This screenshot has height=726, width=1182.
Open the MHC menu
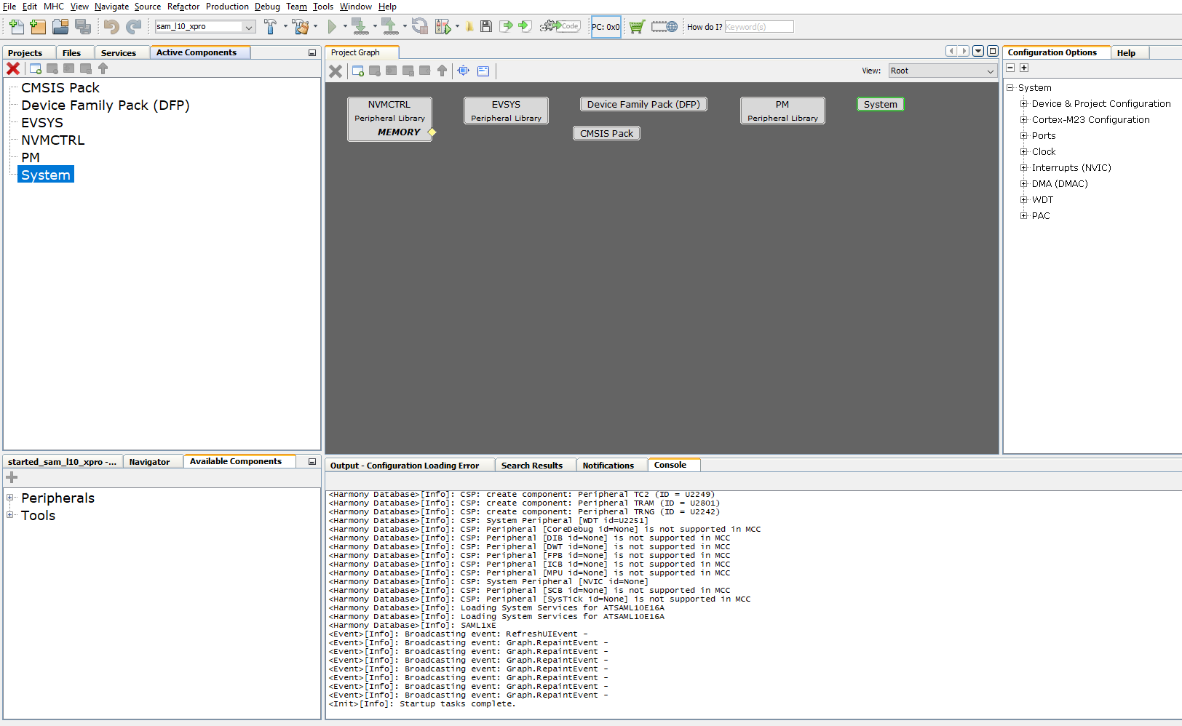pos(53,7)
